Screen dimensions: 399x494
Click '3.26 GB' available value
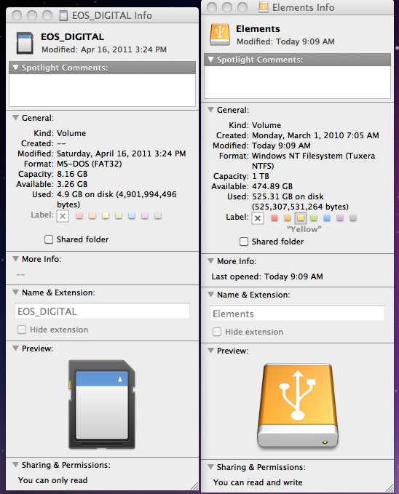pyautogui.click(x=72, y=184)
